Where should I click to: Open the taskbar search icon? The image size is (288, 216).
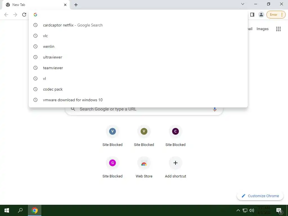tap(20, 210)
